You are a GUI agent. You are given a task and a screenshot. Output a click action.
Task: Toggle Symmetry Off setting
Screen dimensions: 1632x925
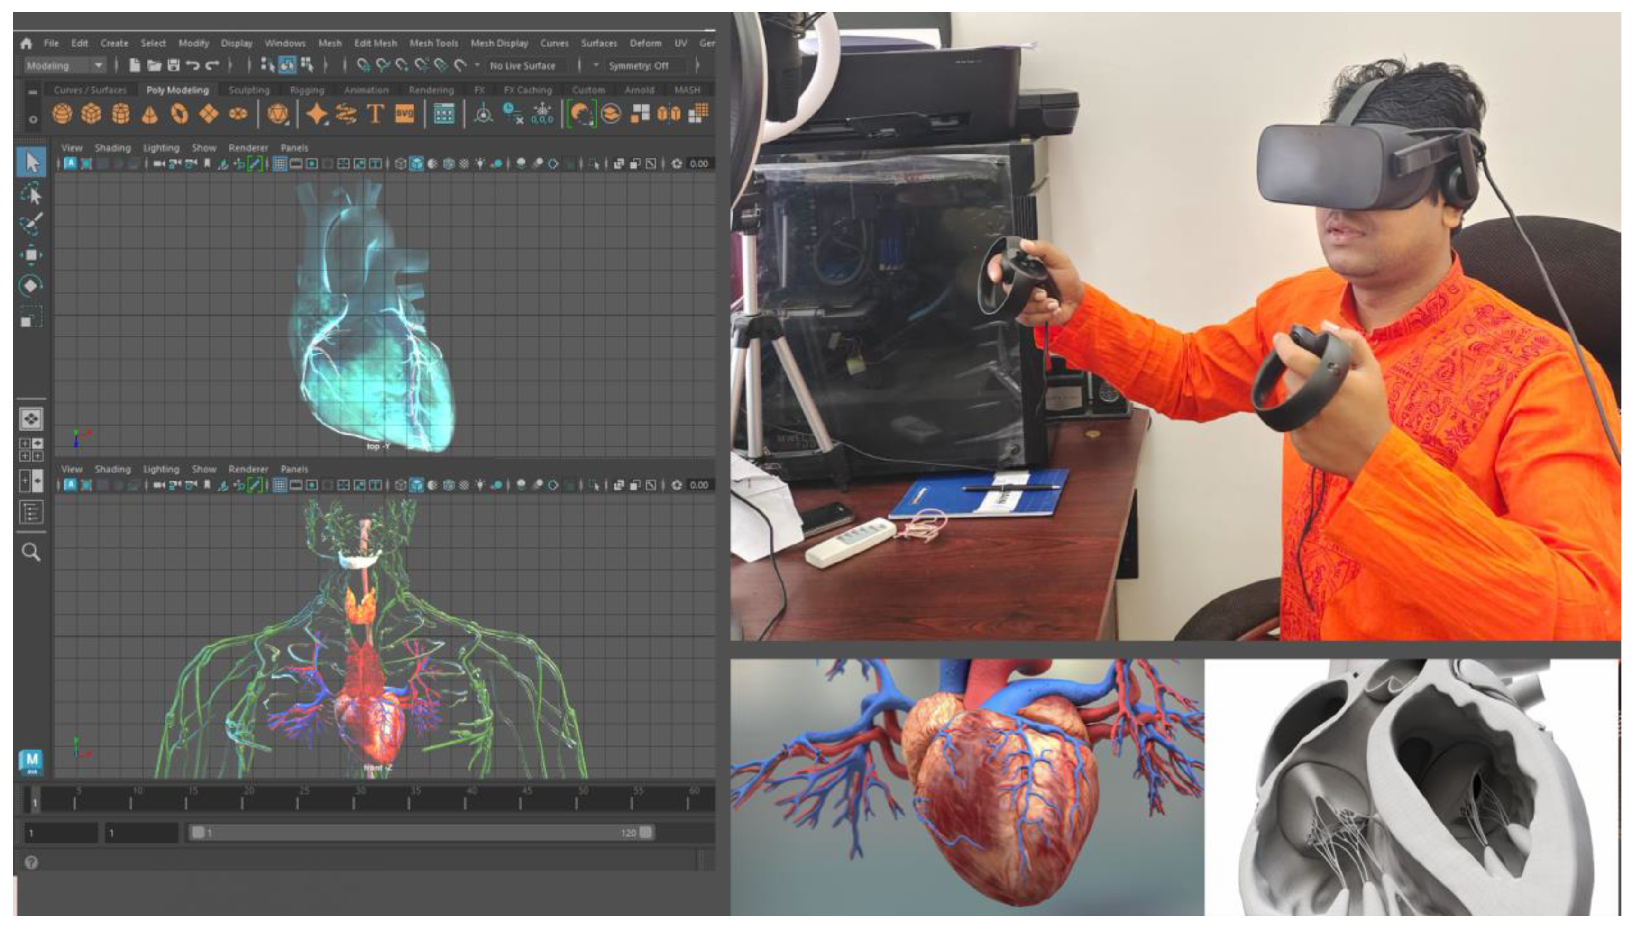coord(639,65)
